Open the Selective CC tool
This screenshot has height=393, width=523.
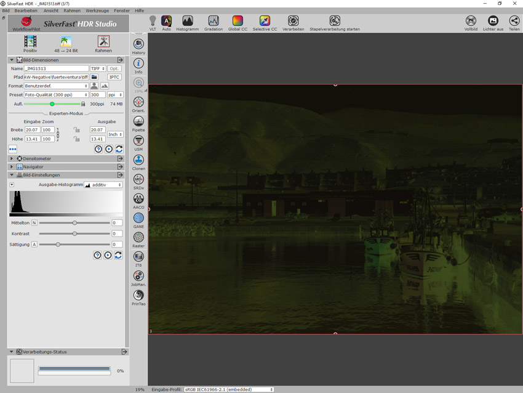pos(264,22)
